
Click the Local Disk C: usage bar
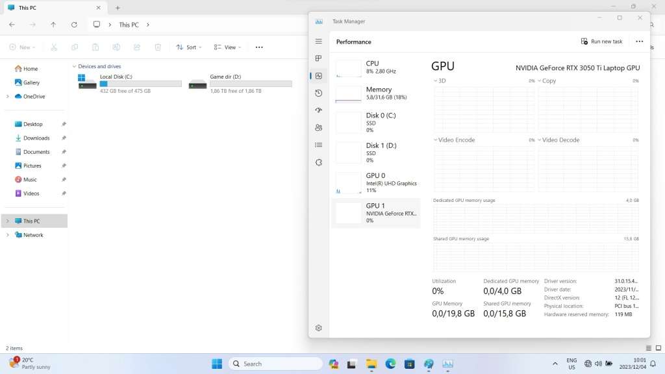(140, 83)
